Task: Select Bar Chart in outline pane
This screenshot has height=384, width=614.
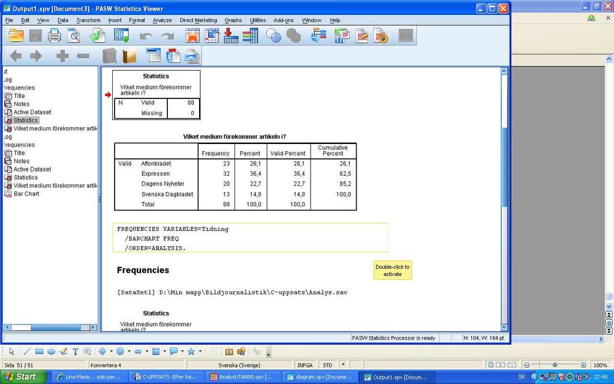Action: (x=26, y=194)
